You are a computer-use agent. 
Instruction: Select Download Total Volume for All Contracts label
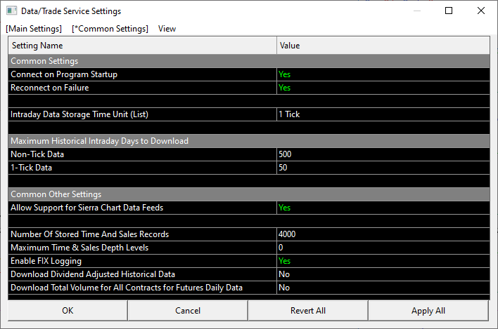coord(142,288)
